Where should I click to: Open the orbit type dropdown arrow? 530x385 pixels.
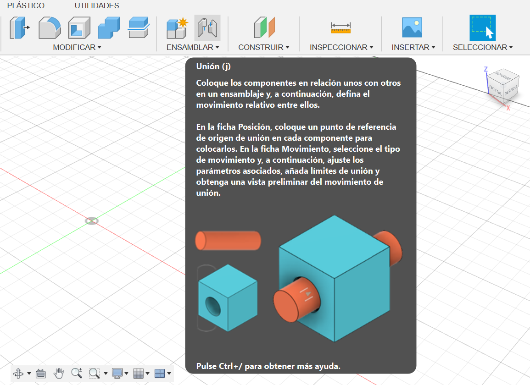(29, 374)
